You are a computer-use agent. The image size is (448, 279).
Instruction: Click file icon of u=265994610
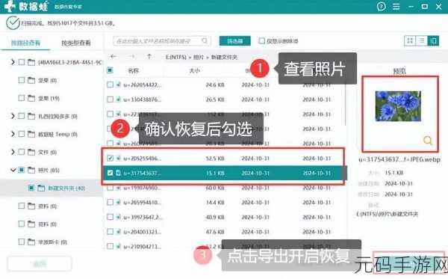click(118, 202)
